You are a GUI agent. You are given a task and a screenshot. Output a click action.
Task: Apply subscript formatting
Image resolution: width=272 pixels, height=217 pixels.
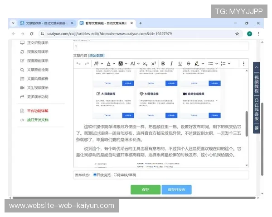(x=145, y=64)
